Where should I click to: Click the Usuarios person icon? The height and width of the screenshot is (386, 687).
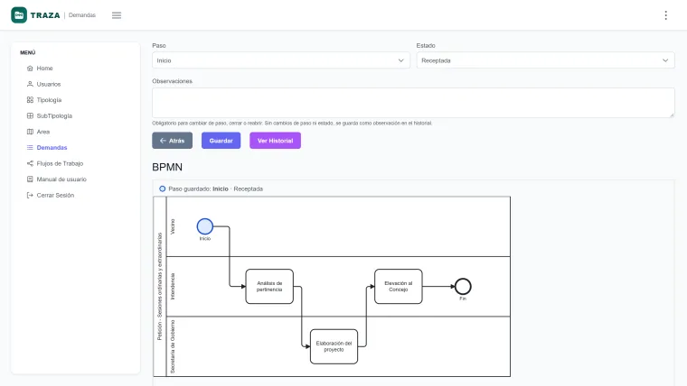coord(30,84)
